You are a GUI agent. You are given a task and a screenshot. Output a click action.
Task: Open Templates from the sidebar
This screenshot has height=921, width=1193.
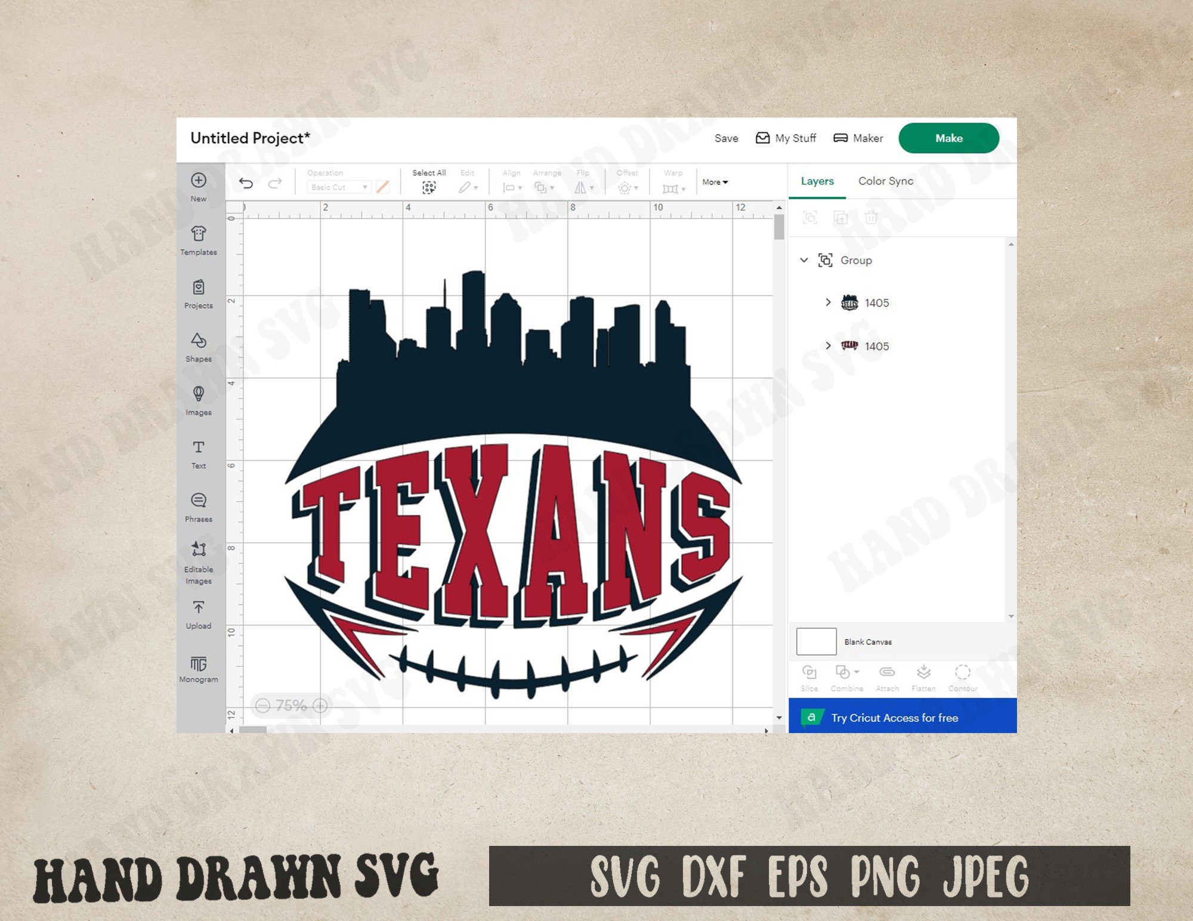click(x=199, y=239)
